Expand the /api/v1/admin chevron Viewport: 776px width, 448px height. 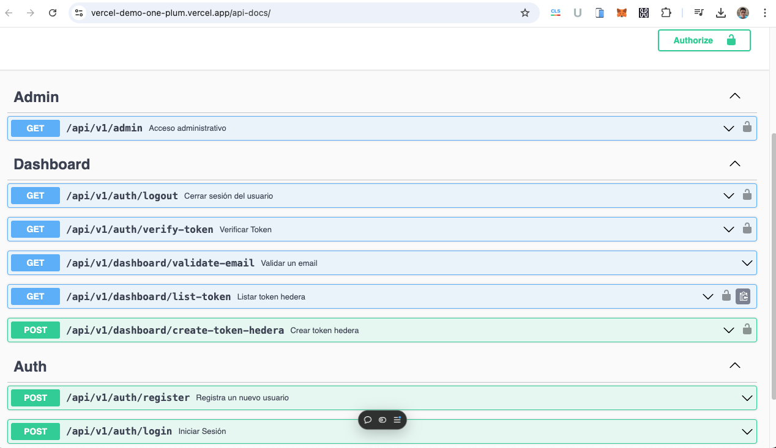pos(729,128)
